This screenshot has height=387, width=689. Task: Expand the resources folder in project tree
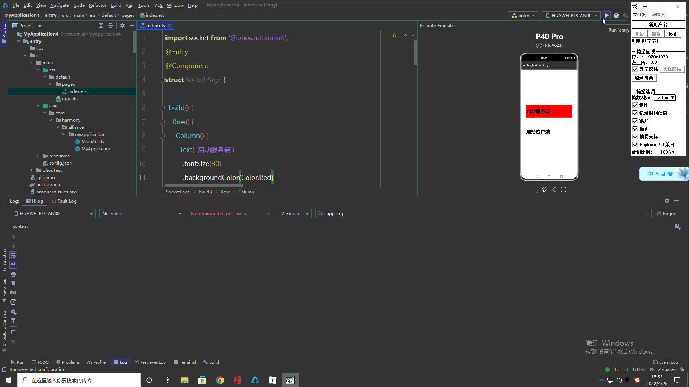pos(38,156)
